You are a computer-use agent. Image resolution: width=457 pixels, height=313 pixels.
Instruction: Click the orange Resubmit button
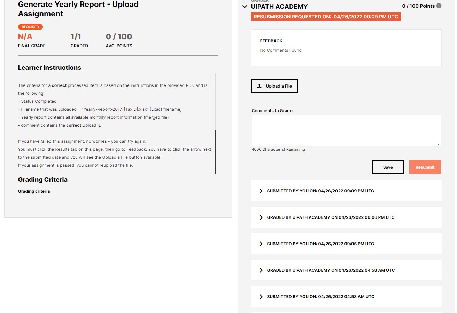click(425, 167)
